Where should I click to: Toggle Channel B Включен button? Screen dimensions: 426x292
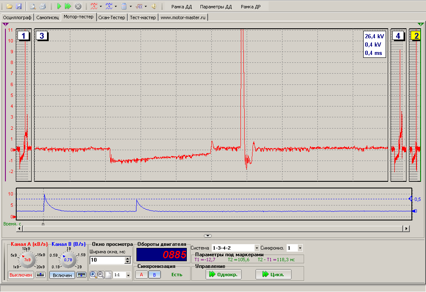click(62, 275)
